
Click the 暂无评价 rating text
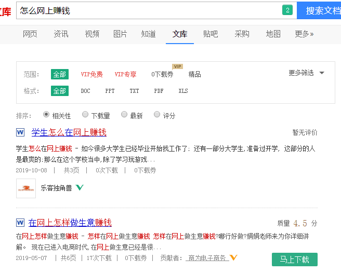pyautogui.click(x=305, y=132)
